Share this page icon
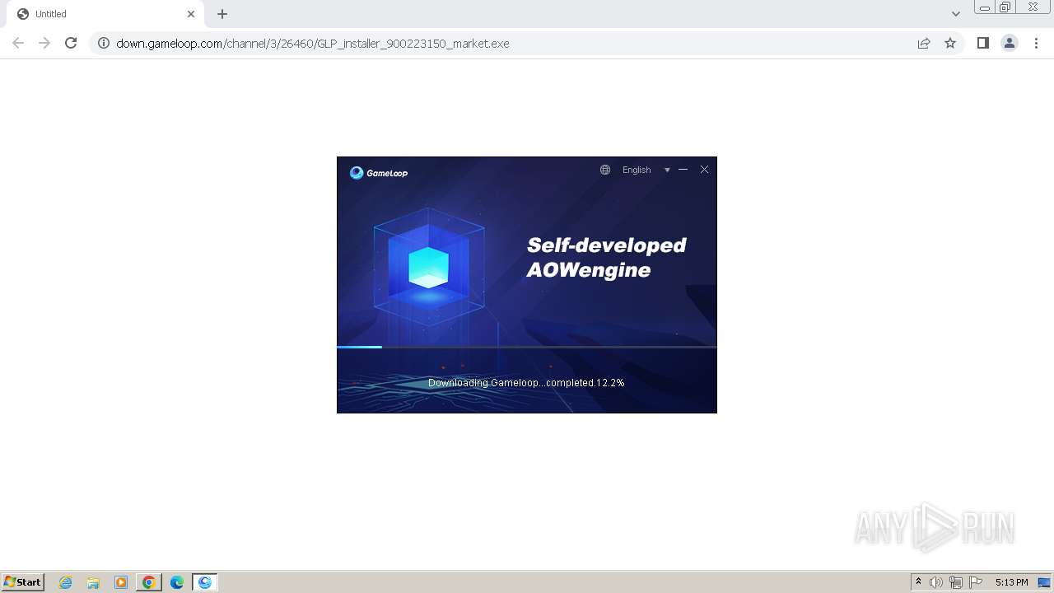1054x593 pixels. (924, 43)
